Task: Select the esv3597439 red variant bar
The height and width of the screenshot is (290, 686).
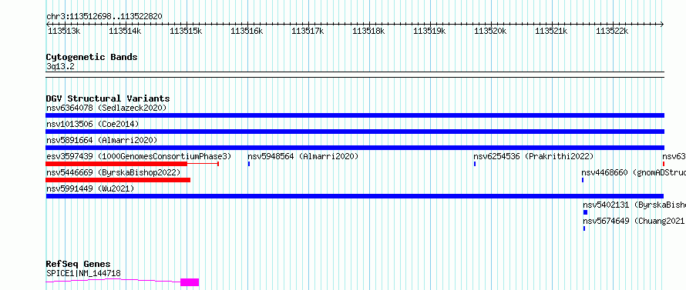Action: click(116, 164)
